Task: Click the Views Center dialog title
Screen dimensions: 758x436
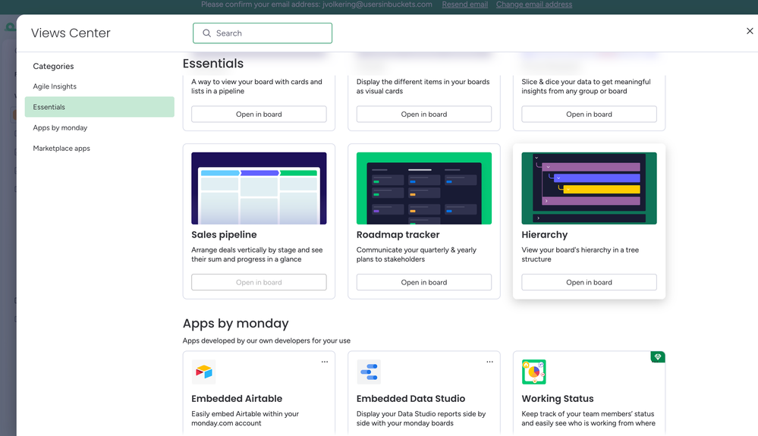Action: point(71,33)
